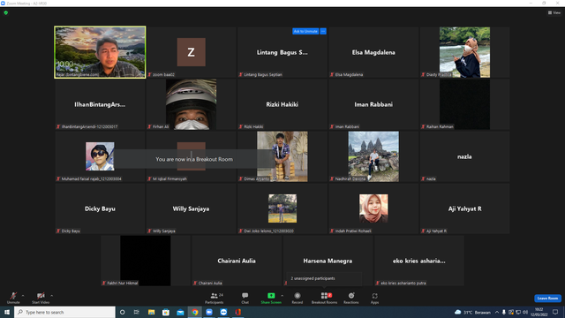Open Cortana circle icon in taskbar
Screen dimensions: 565x318
pyautogui.click(x=122, y=312)
